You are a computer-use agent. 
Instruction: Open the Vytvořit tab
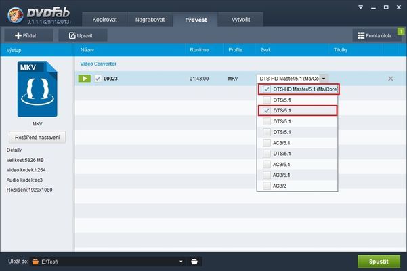pos(240,20)
